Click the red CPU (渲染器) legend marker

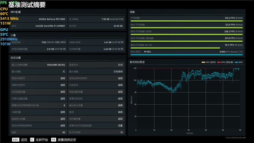[219, 62]
